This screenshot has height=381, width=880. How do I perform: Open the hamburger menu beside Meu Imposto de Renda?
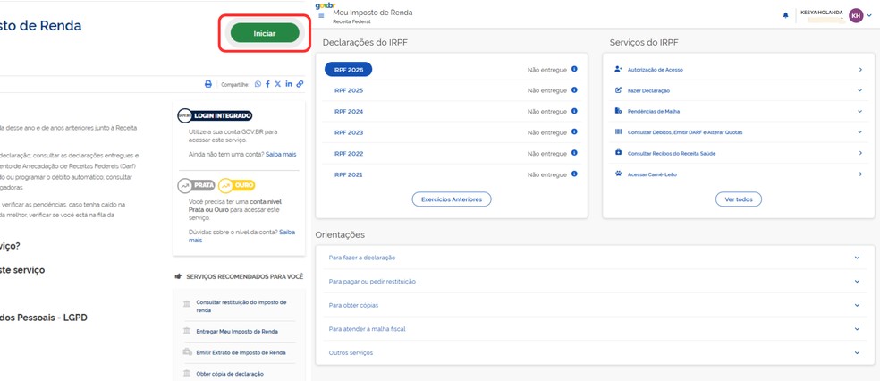tap(321, 15)
